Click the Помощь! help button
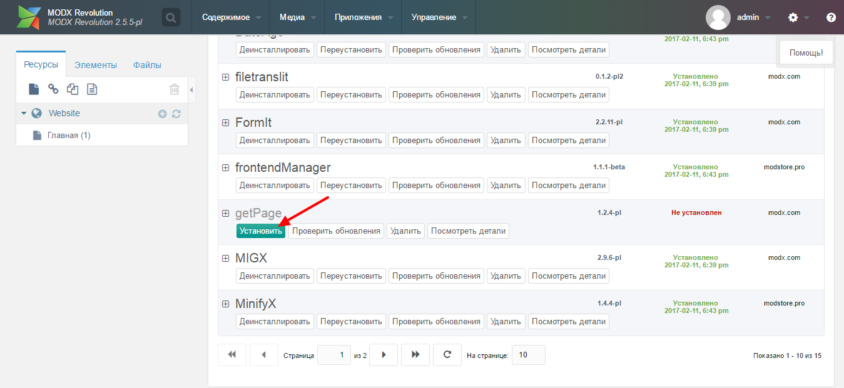 806,53
